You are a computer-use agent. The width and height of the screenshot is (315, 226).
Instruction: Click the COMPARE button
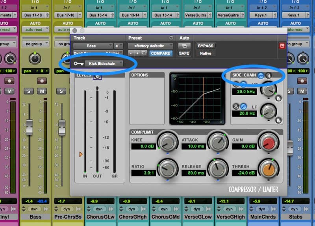click(x=160, y=53)
